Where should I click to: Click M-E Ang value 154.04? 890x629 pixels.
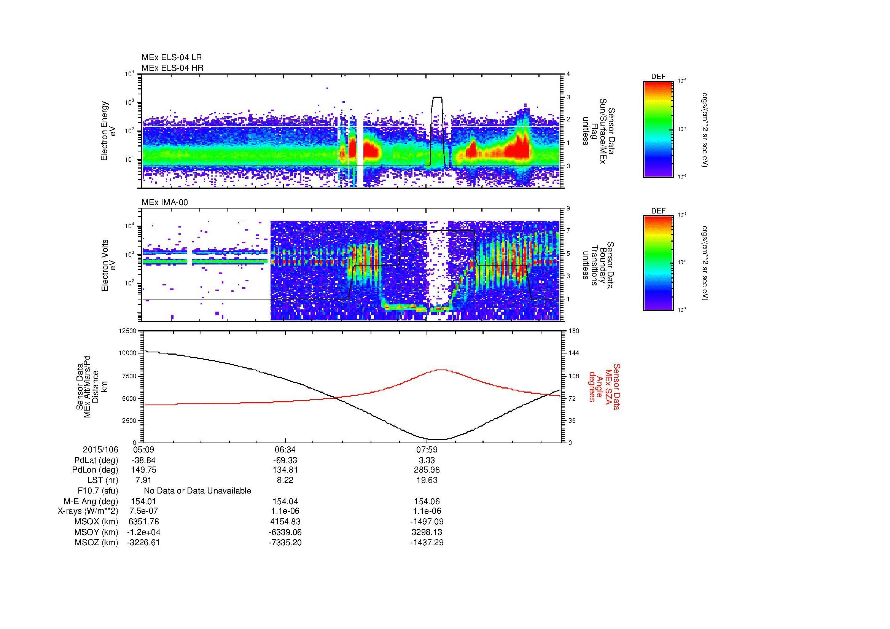(x=285, y=502)
